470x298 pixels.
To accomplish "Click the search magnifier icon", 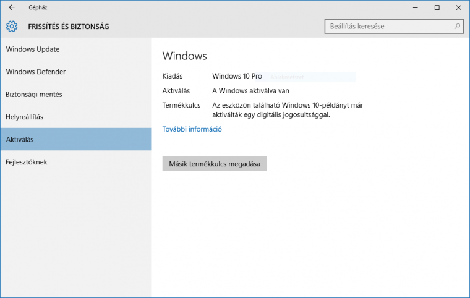I will [x=457, y=27].
